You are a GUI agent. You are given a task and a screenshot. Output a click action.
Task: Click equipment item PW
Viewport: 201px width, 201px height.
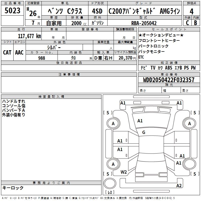point(193,68)
